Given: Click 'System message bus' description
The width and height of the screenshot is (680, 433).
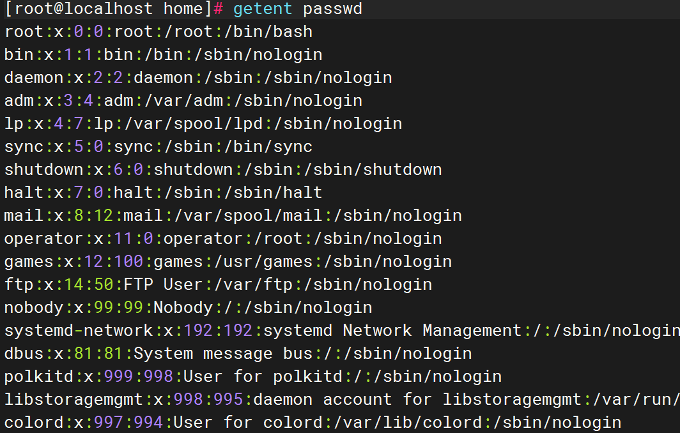Looking at the screenshot, I should (223, 354).
